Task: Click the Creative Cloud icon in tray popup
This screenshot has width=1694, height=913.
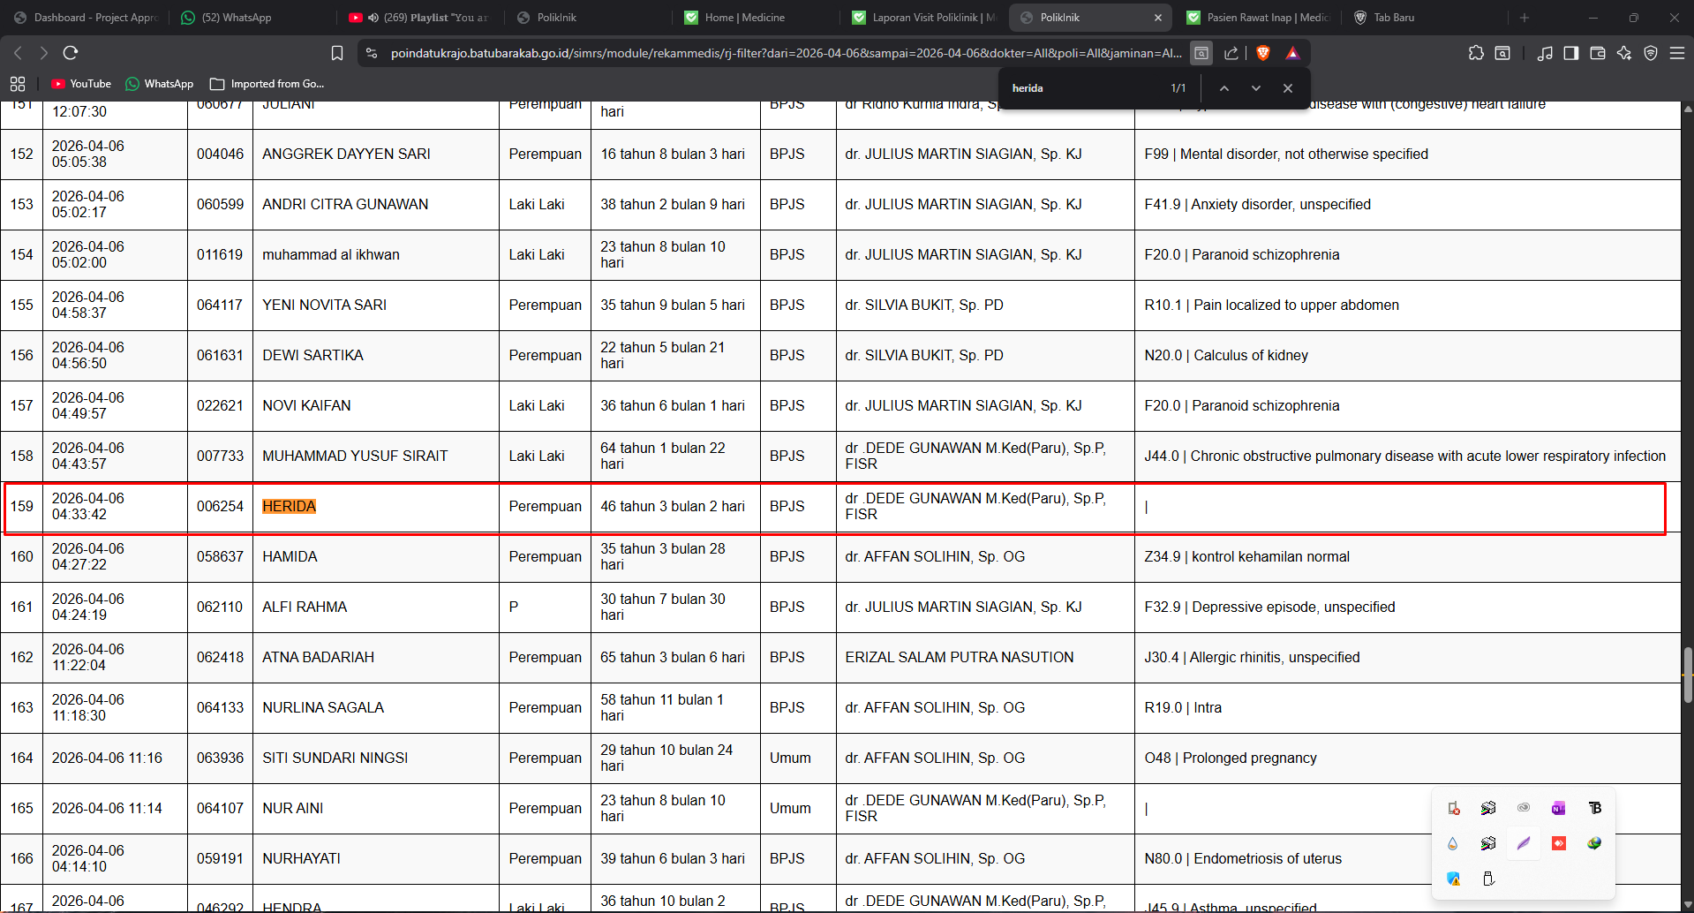Action: point(1523,808)
